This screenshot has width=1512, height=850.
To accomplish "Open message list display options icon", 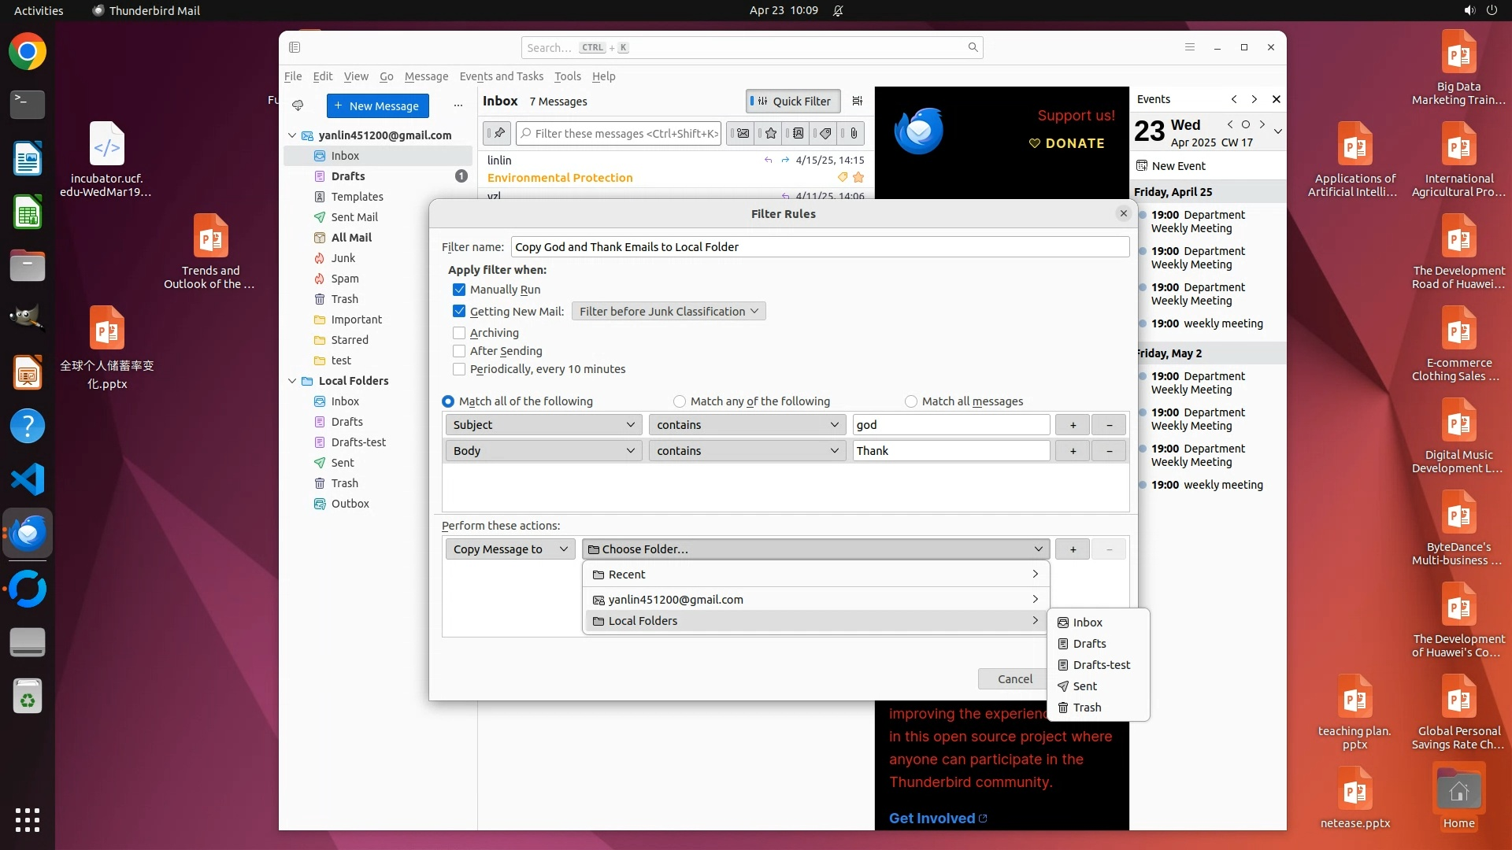I will tap(858, 101).
